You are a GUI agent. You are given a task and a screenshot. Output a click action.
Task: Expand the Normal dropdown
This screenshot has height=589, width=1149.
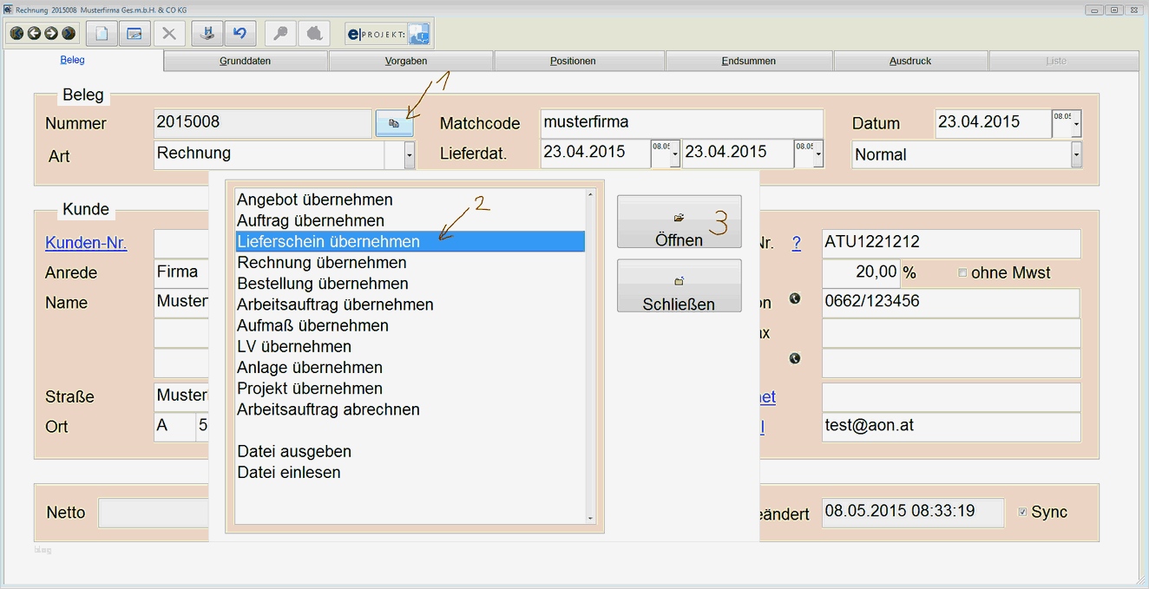click(x=1076, y=155)
